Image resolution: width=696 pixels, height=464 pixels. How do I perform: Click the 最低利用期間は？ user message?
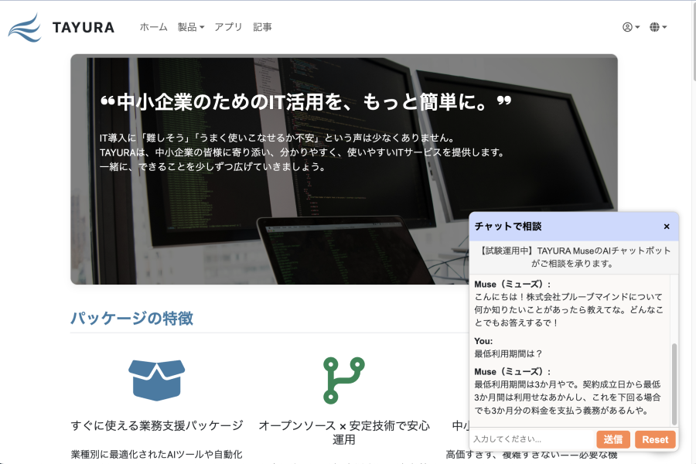point(508,354)
